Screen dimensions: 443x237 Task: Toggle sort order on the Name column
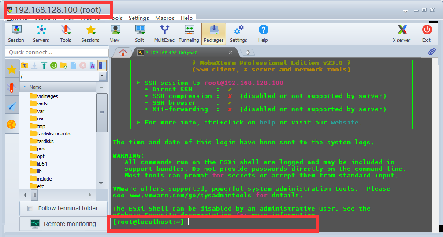(x=35, y=87)
